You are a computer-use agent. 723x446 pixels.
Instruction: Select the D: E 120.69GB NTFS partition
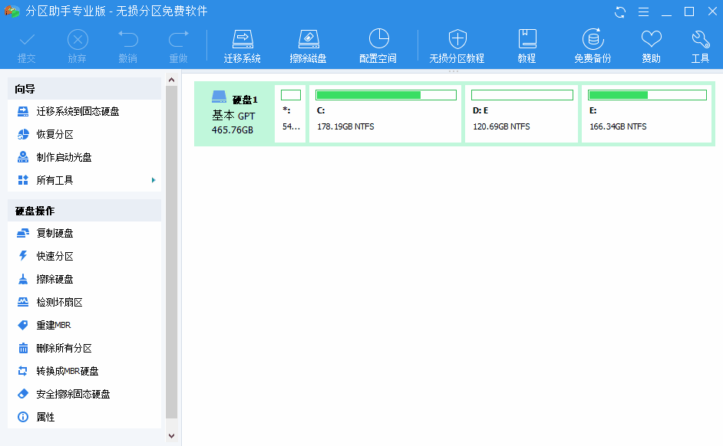pos(521,113)
